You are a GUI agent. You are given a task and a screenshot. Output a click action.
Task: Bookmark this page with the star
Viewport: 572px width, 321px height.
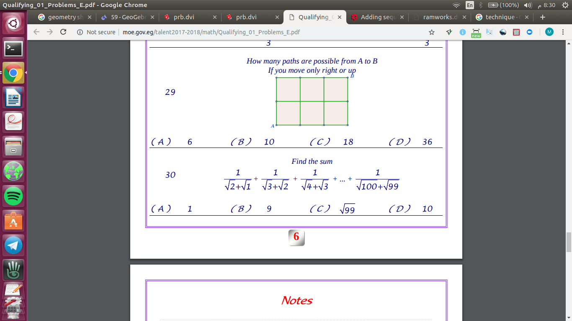coord(432,32)
